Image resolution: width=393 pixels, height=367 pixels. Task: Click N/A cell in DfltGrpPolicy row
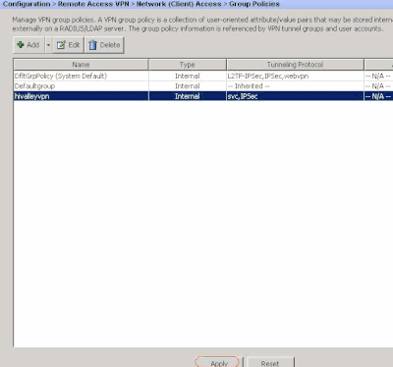(x=378, y=76)
